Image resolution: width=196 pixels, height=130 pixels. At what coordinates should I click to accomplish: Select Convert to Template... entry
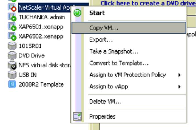(x=119, y=63)
